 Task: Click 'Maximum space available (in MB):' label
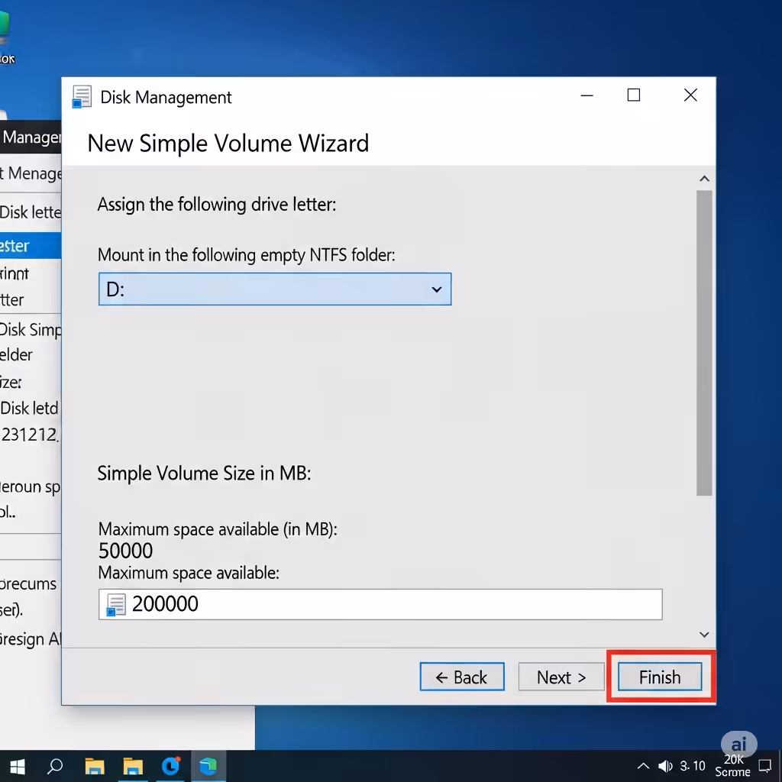pyautogui.click(x=218, y=529)
